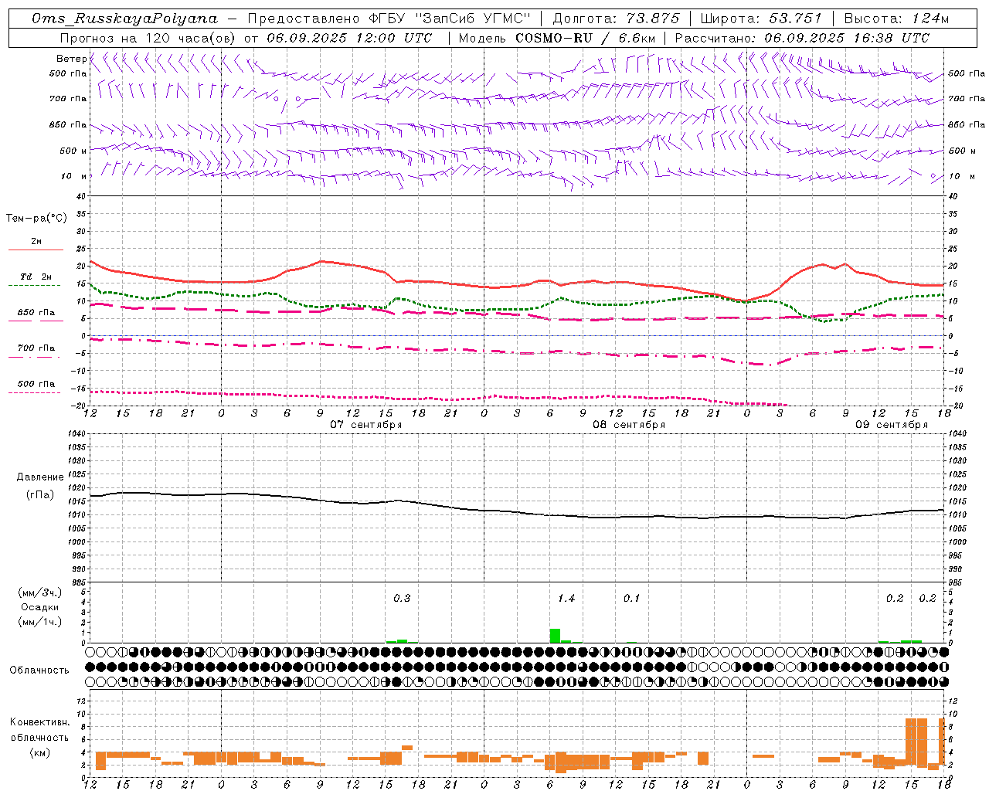Click the longitude value Долгота: 73.875
The width and height of the screenshot is (989, 791).
tap(617, 19)
